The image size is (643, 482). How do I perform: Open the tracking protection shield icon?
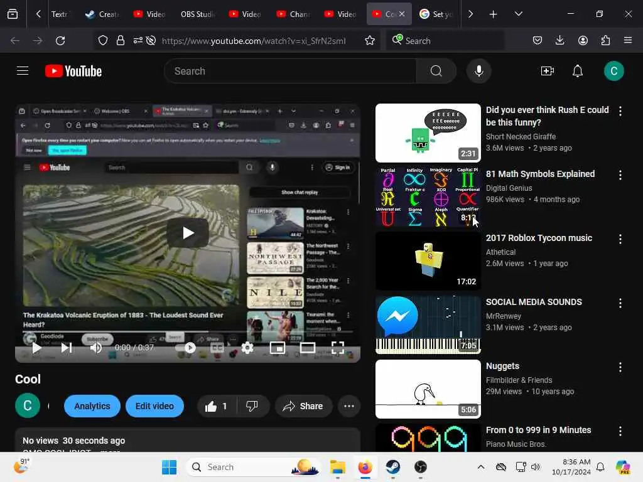click(x=103, y=41)
